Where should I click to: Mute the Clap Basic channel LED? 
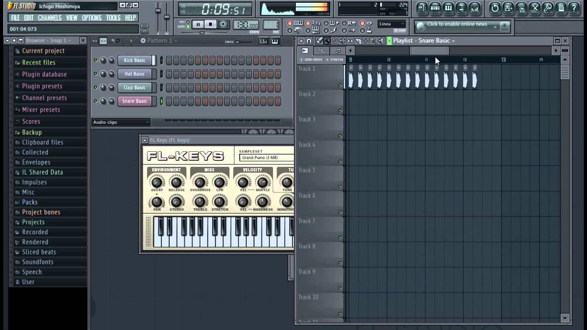(x=95, y=88)
